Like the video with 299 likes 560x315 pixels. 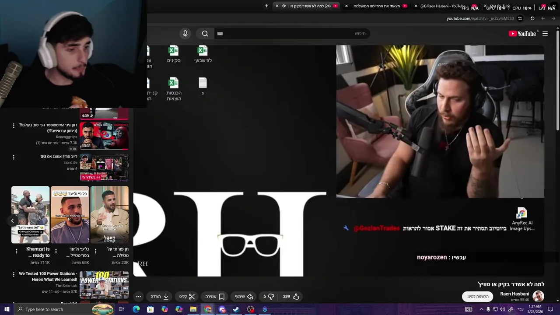(291, 296)
